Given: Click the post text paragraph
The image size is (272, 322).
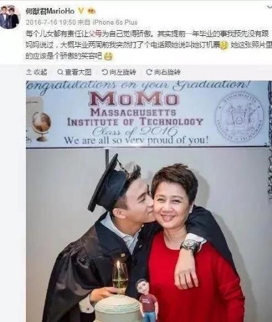Looking at the screenshot, I should (149, 45).
